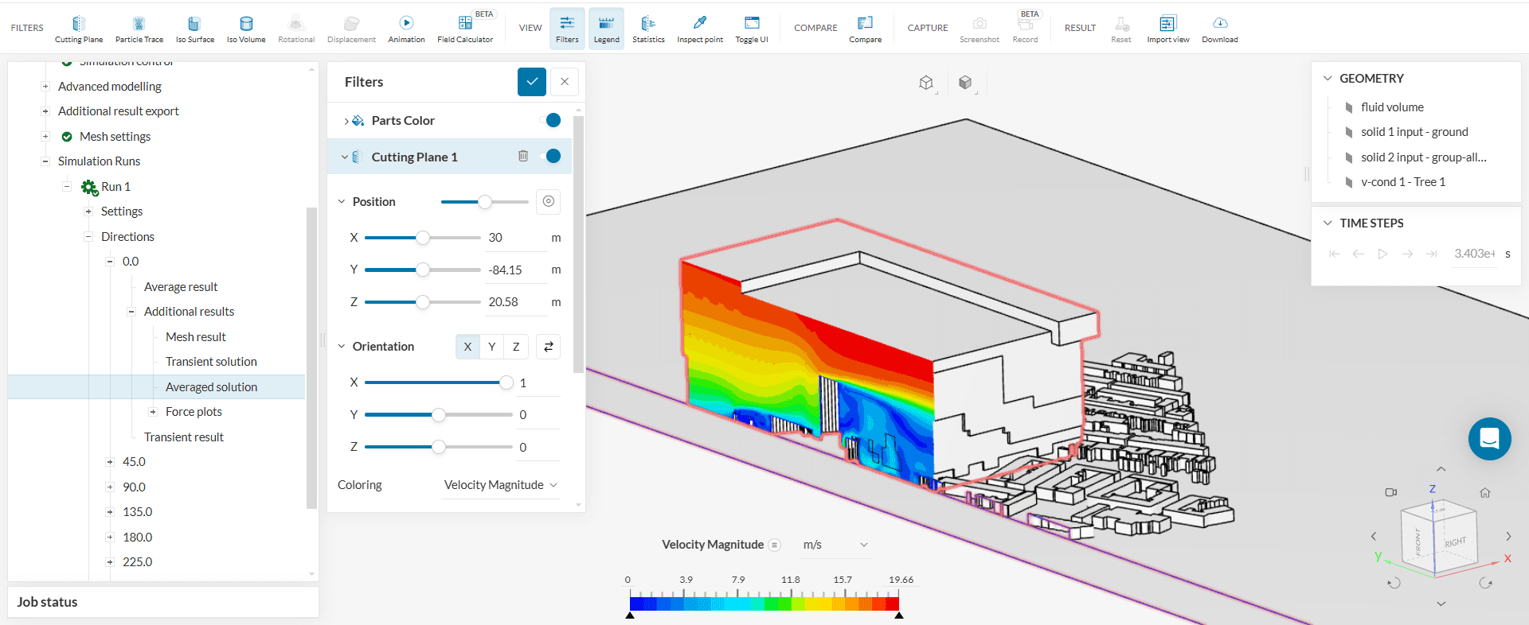Screen dimensions: 1529x625
Task: Confirm filters with the checkmark button
Action: pyautogui.click(x=531, y=82)
